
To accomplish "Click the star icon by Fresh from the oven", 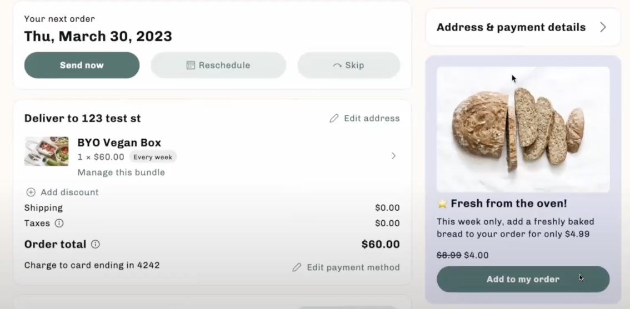I will (442, 204).
